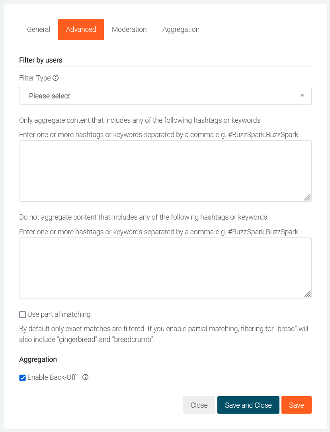Click the Filter Type info icon

(x=56, y=78)
